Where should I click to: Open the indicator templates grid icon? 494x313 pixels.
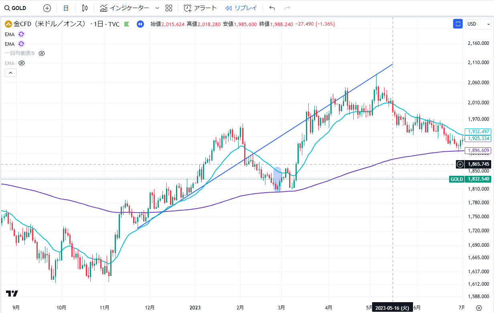pos(169,8)
